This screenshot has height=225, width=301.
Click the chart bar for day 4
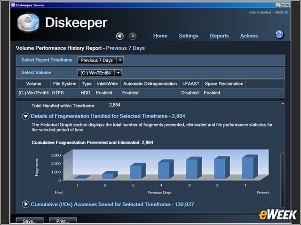(x=166, y=169)
